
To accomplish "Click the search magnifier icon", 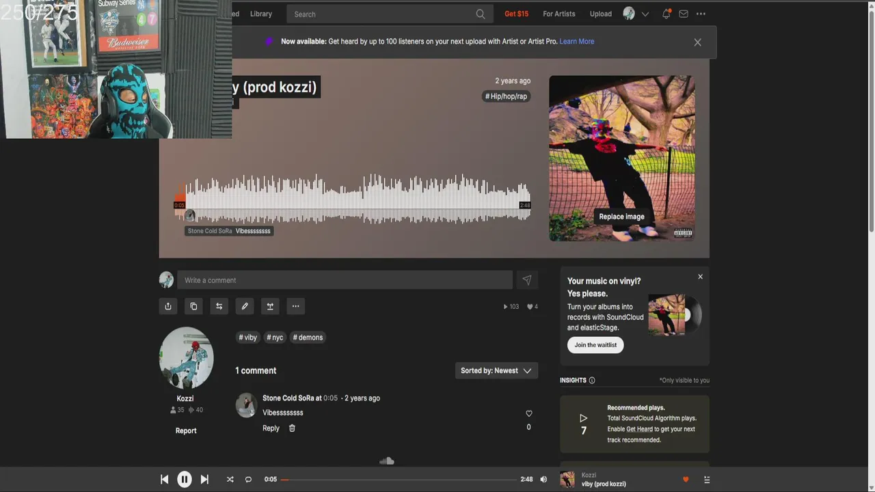I will click(481, 14).
